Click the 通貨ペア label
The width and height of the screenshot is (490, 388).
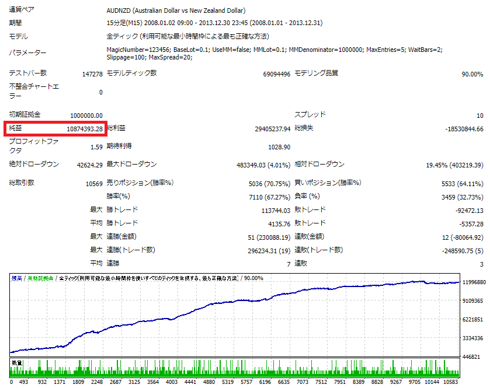click(22, 10)
